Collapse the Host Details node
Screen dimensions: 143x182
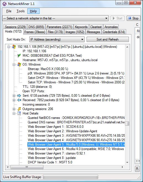[x=14, y=113]
